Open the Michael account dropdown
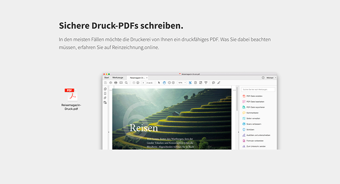 (x=271, y=78)
